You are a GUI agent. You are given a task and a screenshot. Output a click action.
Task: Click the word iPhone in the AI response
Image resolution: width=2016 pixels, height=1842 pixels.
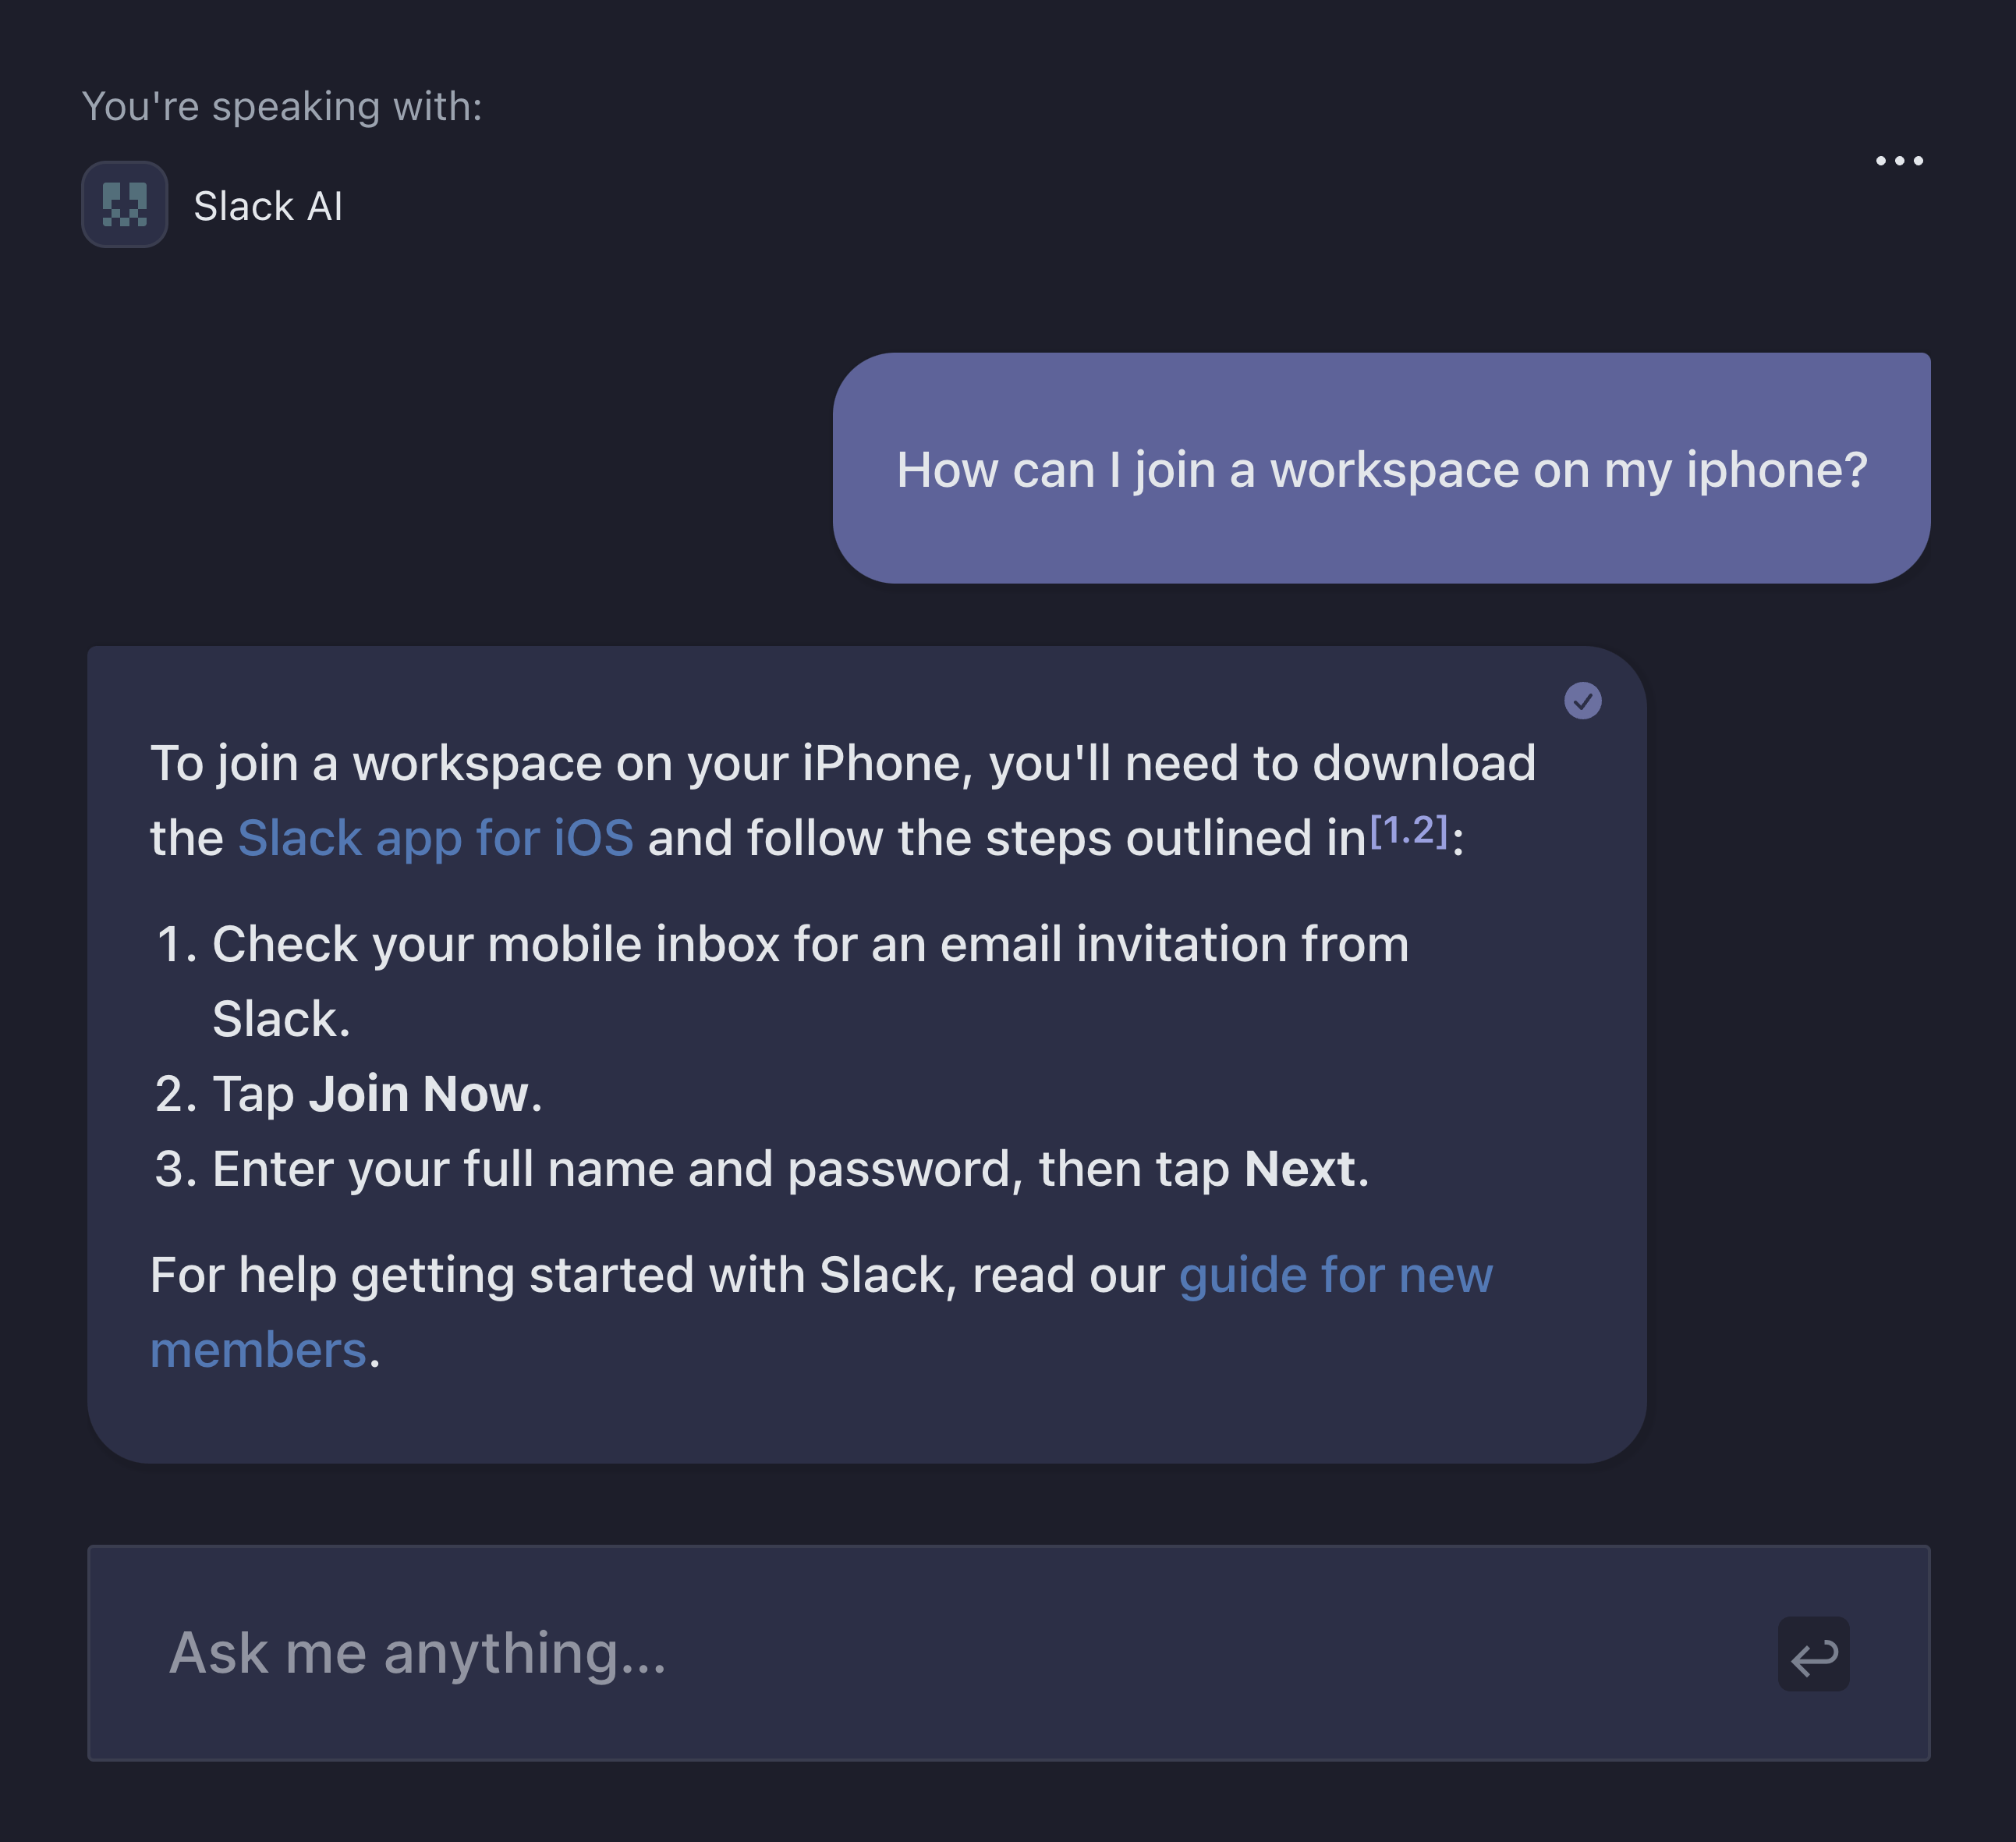881,764
